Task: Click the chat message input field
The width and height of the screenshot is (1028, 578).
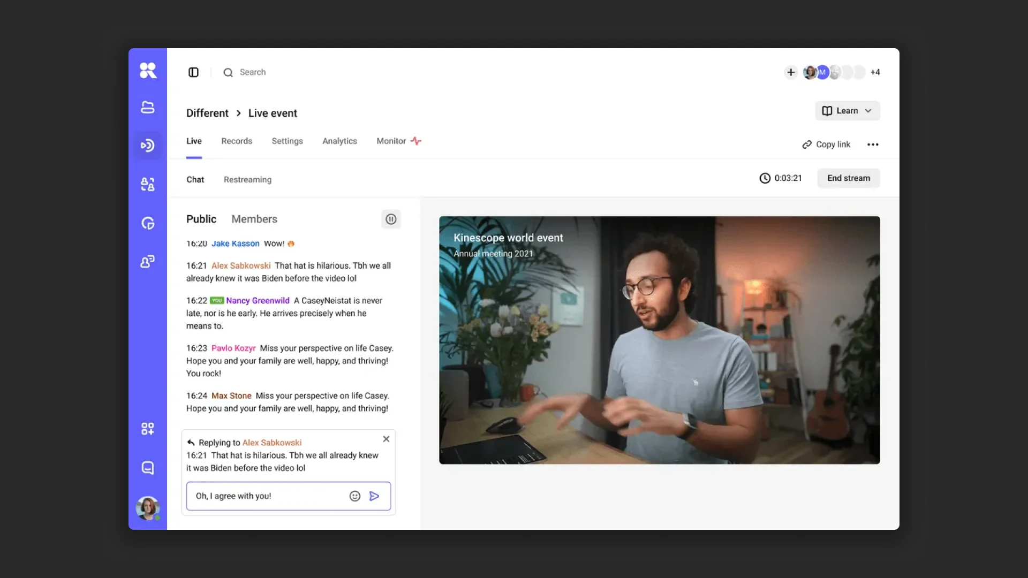Action: (268, 496)
